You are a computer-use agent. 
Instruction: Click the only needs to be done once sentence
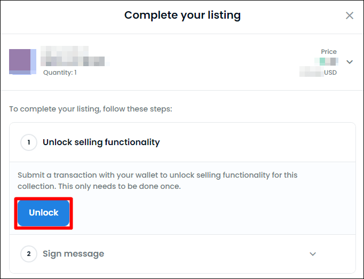click(x=120, y=186)
